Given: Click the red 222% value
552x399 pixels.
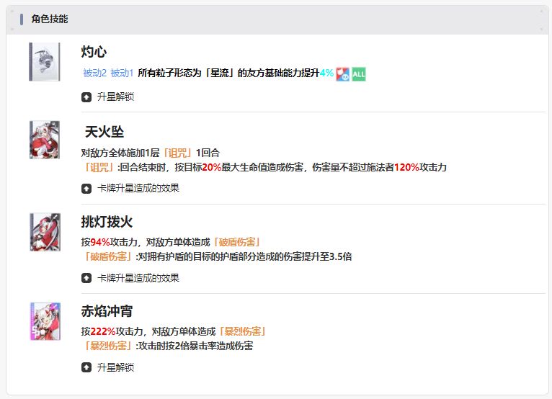Looking at the screenshot, I should (x=103, y=332).
